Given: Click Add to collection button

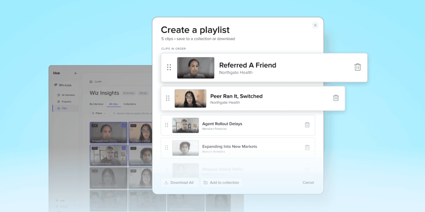Looking at the screenshot, I should click(x=222, y=183).
